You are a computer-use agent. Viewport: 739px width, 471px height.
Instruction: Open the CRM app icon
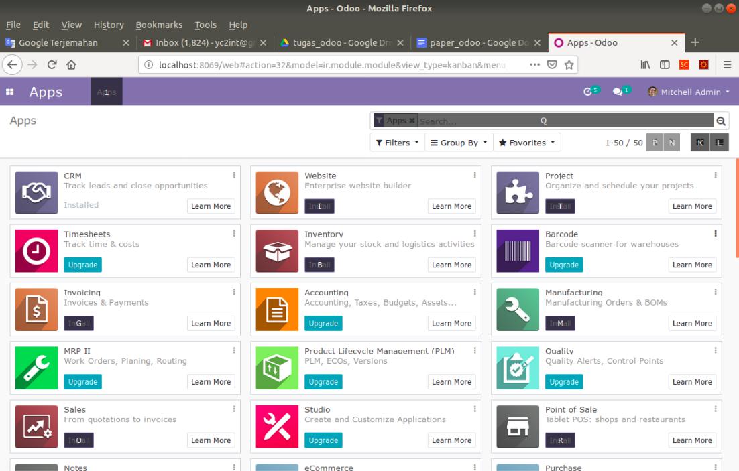[x=36, y=191]
